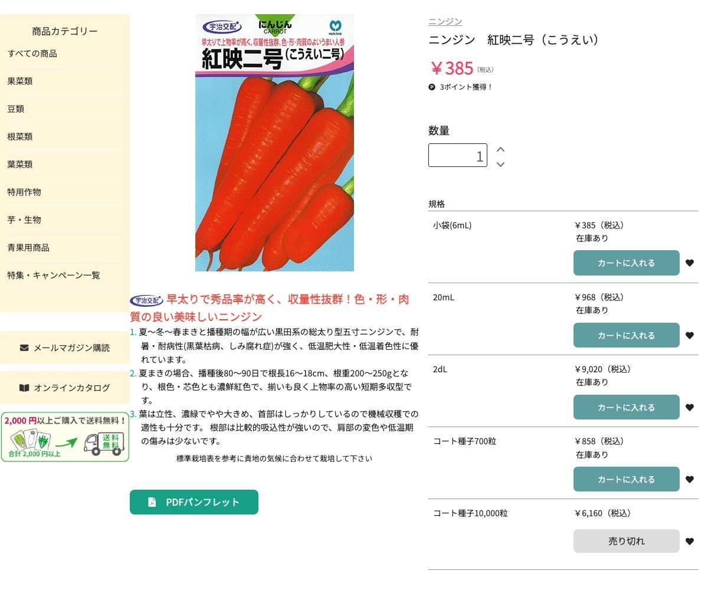Follow the ニンジン breadcrumb link

[445, 21]
